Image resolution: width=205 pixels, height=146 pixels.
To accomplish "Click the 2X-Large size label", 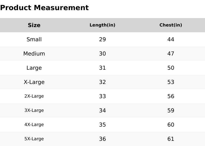I will [34, 96].
